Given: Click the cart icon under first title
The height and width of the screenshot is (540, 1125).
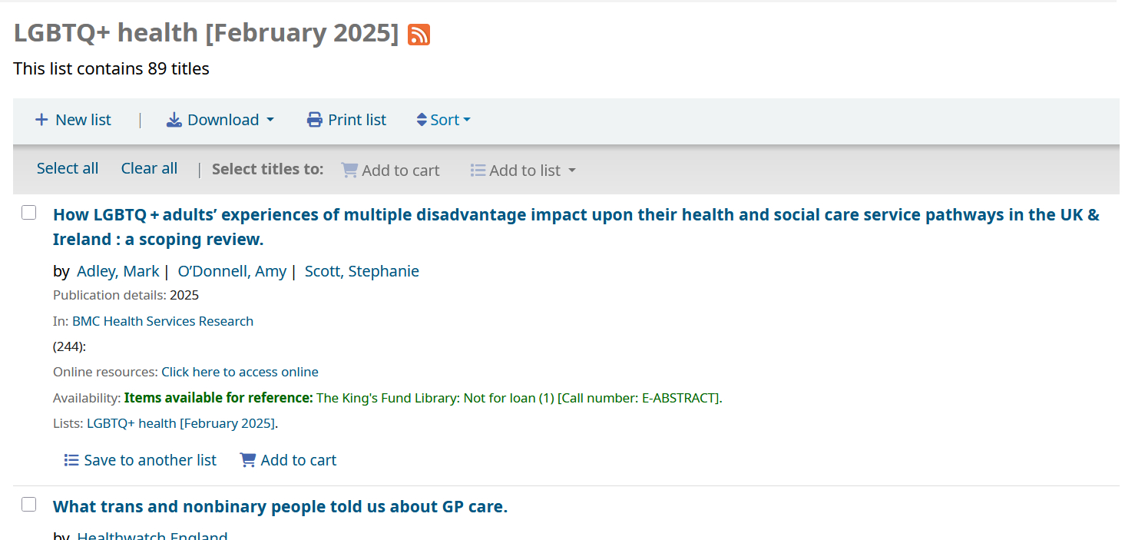Looking at the screenshot, I should click(x=248, y=460).
